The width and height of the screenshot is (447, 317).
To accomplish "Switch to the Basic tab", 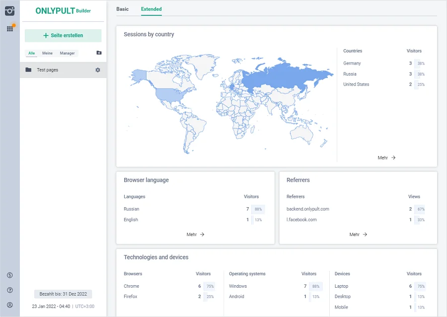I will (x=122, y=9).
